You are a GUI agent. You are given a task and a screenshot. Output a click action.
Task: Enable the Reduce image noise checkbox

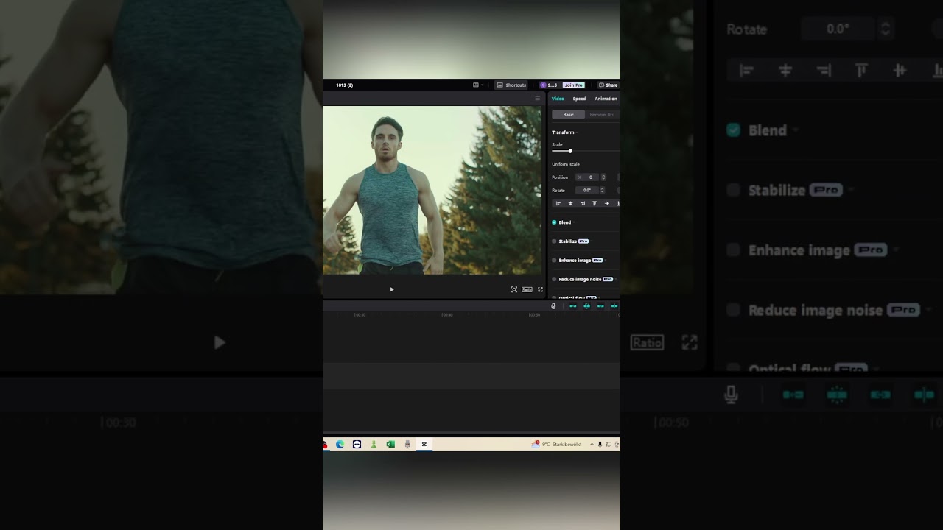[x=554, y=280]
